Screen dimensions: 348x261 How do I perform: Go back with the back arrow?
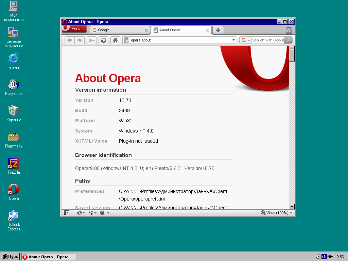point(69,40)
